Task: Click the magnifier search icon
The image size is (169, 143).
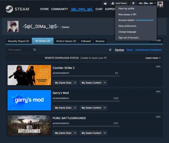Action: click(34, 50)
